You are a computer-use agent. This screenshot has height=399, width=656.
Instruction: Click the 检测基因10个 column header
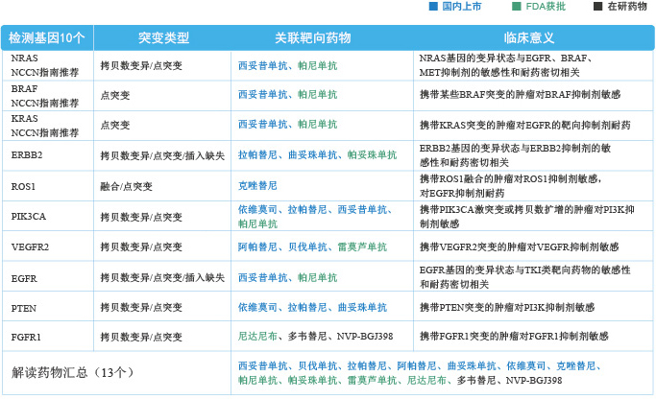(47, 38)
